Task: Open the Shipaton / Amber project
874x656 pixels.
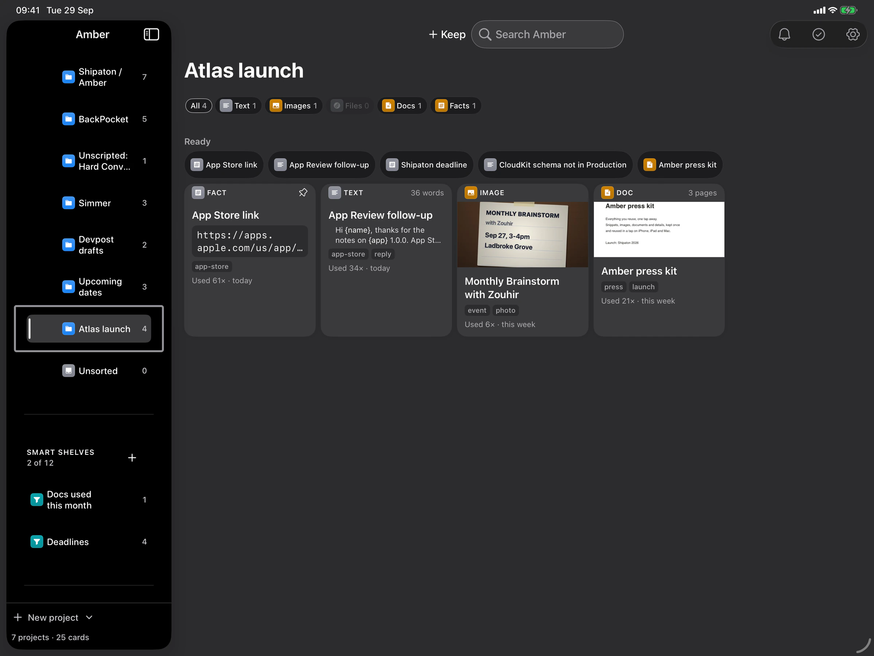Action: click(x=89, y=77)
